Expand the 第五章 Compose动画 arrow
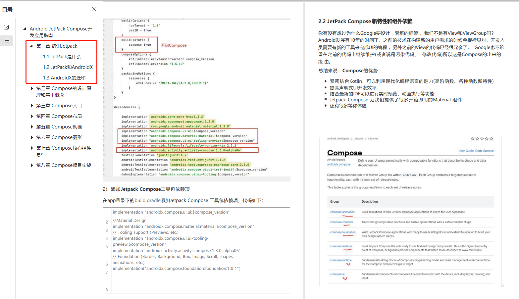The height and width of the screenshot is (299, 519). click(x=31, y=127)
